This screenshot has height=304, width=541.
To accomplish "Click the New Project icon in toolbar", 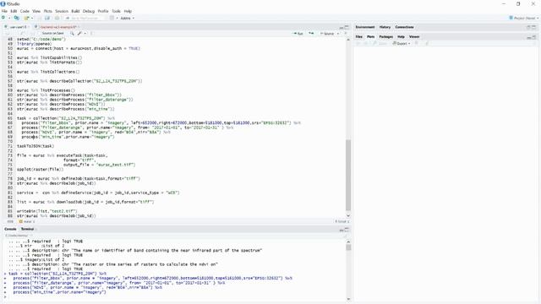I will [16, 18].
